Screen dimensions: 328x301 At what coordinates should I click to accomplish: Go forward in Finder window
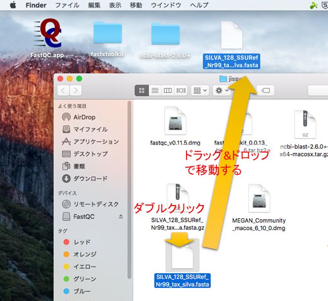[75, 90]
